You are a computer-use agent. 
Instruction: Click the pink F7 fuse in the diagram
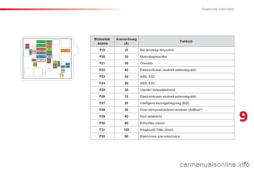coord(41,60)
